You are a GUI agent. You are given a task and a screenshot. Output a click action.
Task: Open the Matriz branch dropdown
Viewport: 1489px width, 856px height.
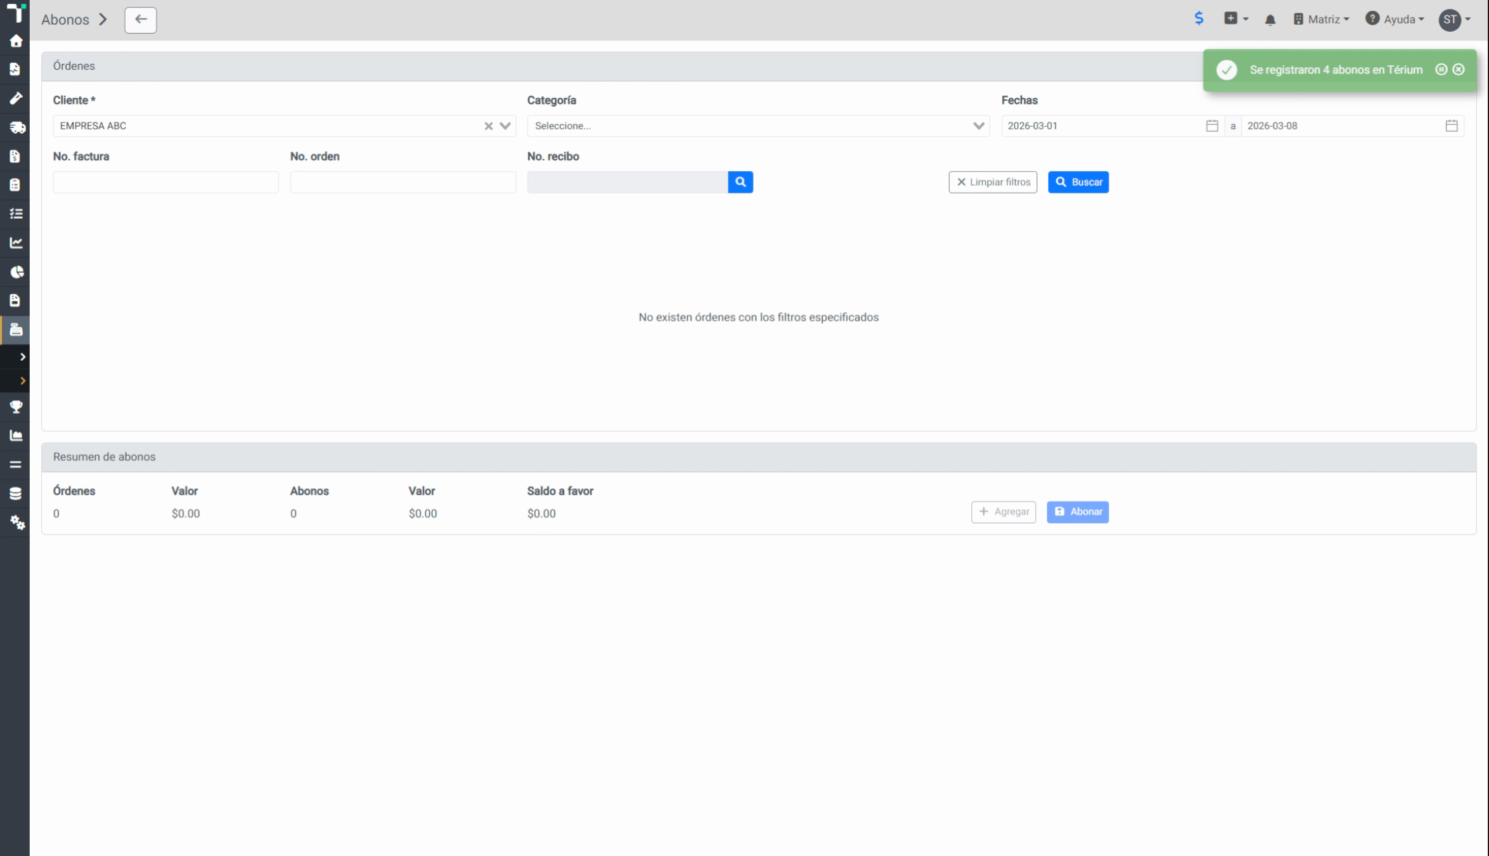1321,20
